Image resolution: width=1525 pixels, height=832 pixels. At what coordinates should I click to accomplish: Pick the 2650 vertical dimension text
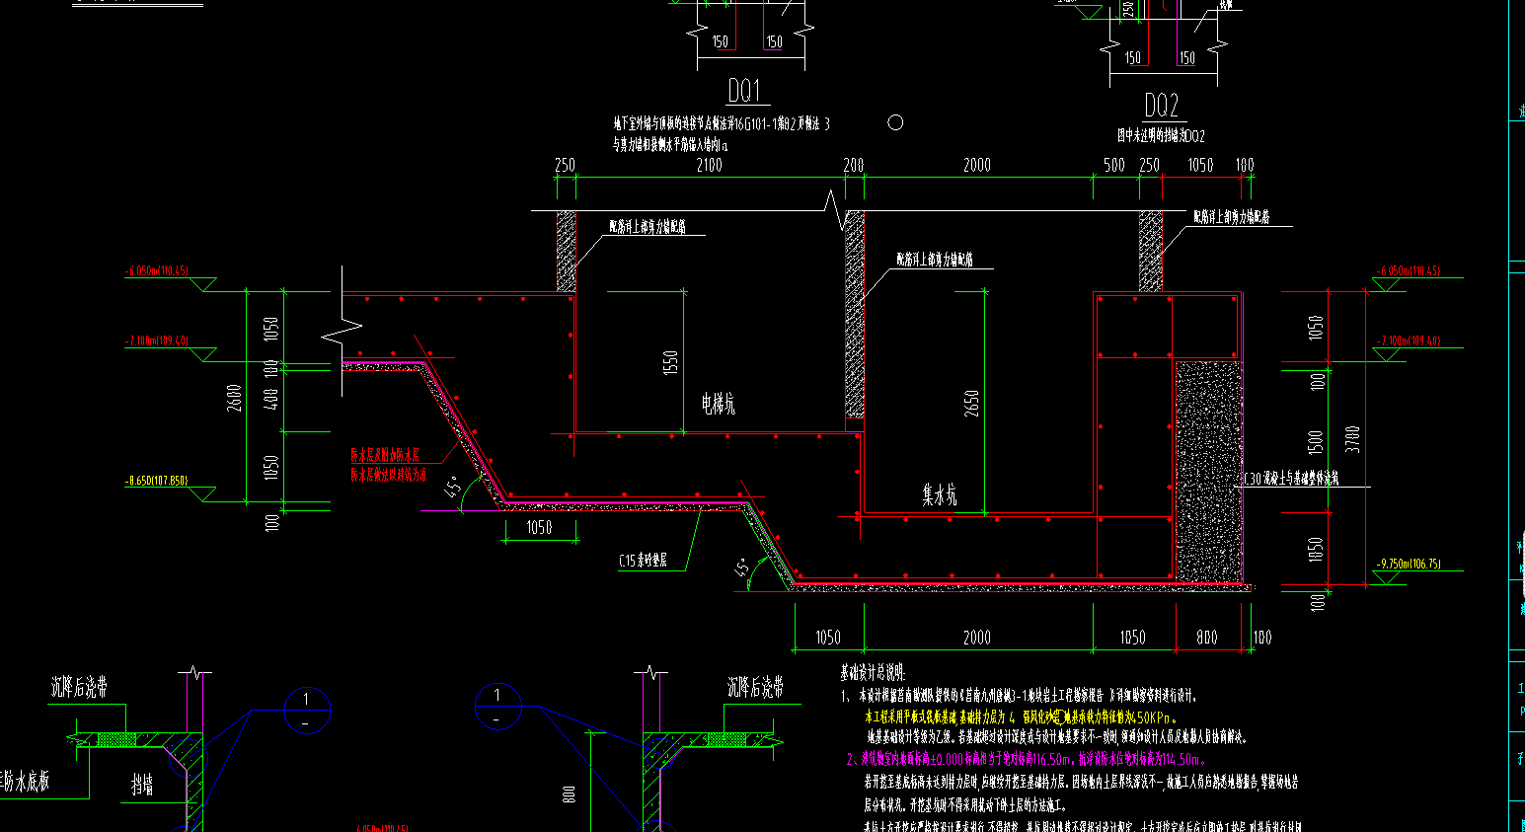(971, 403)
